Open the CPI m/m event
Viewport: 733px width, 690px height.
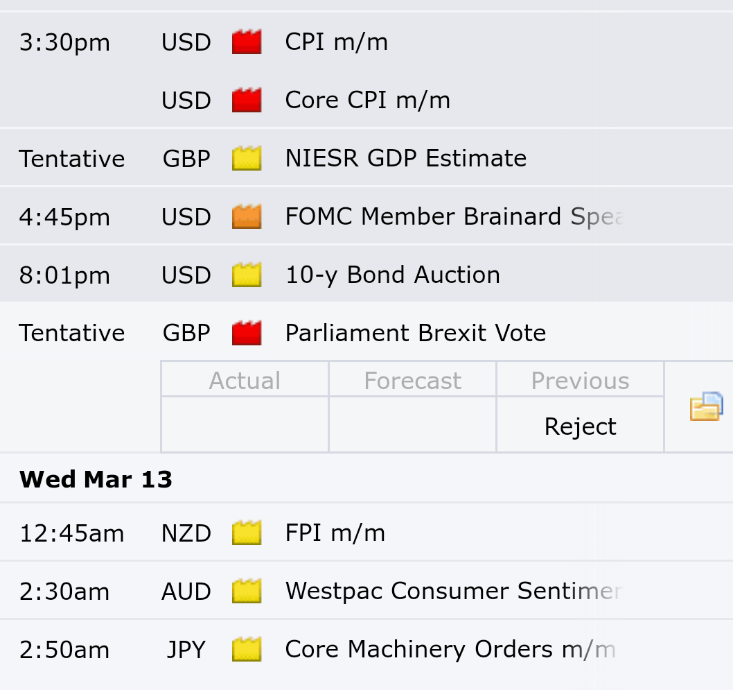336,43
